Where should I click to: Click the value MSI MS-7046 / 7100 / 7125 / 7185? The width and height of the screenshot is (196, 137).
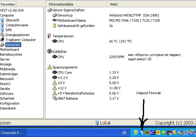pyautogui.click(x=135, y=20)
